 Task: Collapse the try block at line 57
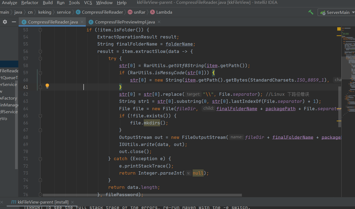point(40,58)
